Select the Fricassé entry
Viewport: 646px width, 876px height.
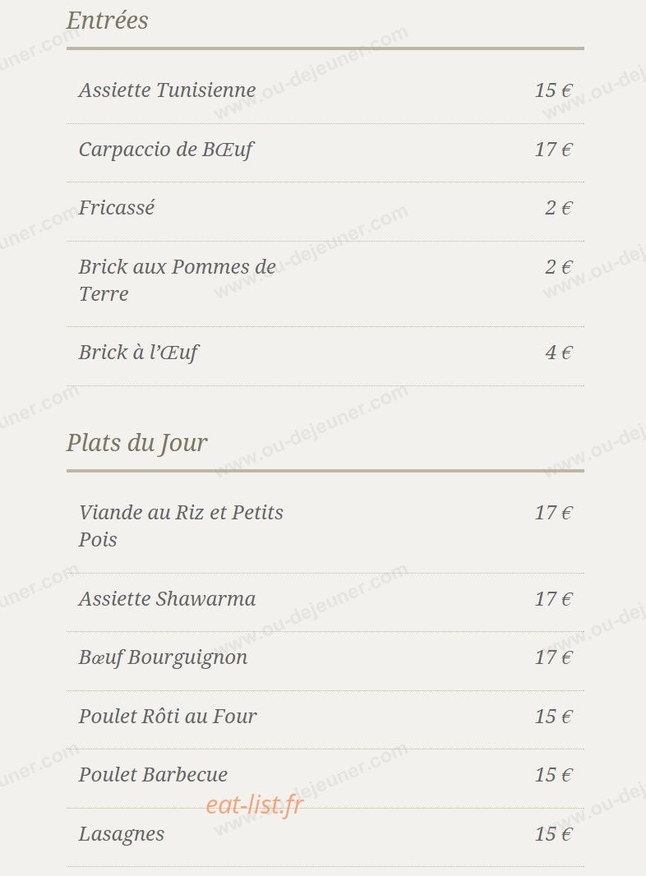pyautogui.click(x=116, y=208)
